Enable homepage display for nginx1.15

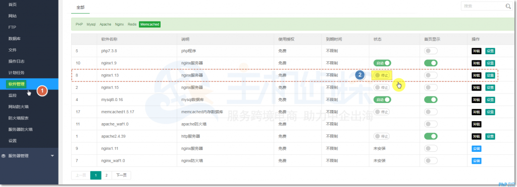pyautogui.click(x=431, y=87)
